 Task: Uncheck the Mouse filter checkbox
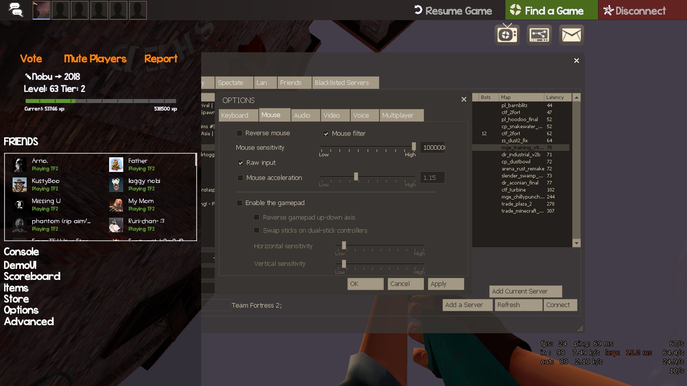click(x=326, y=134)
